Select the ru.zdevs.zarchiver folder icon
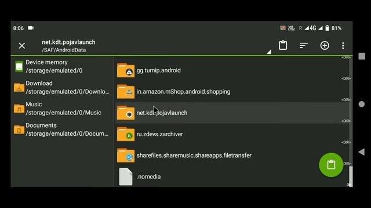371x208 pixels. click(126, 134)
